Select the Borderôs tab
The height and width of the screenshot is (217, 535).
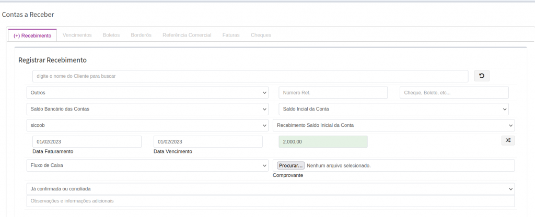tap(141, 35)
